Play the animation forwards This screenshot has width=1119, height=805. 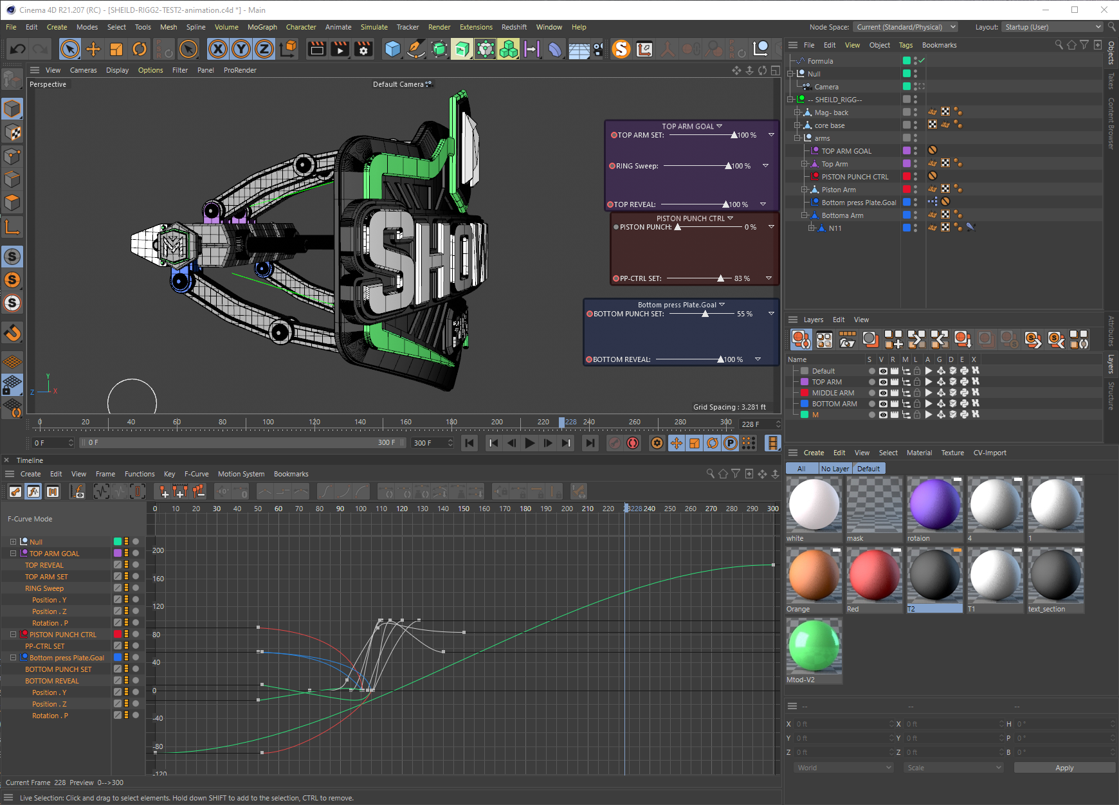[x=529, y=443]
